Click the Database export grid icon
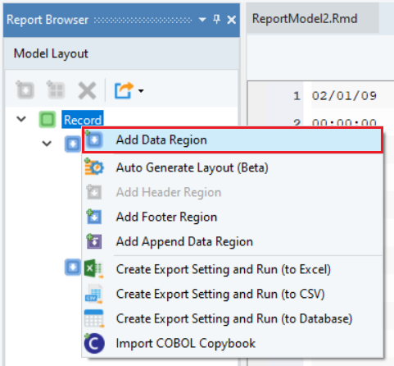394x366 pixels. tap(94, 318)
